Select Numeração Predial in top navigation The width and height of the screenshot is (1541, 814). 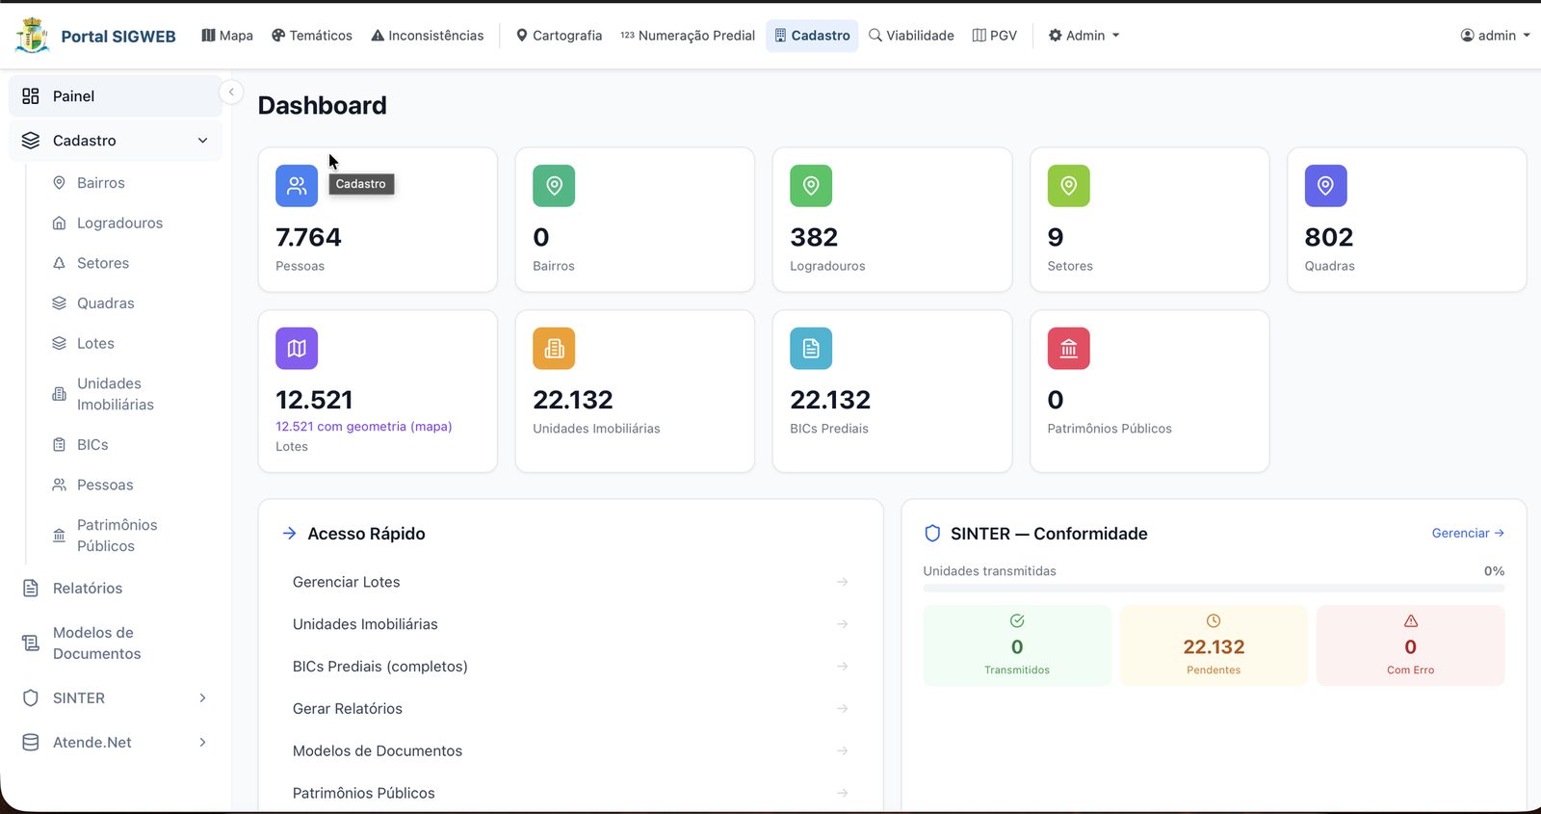pos(688,36)
